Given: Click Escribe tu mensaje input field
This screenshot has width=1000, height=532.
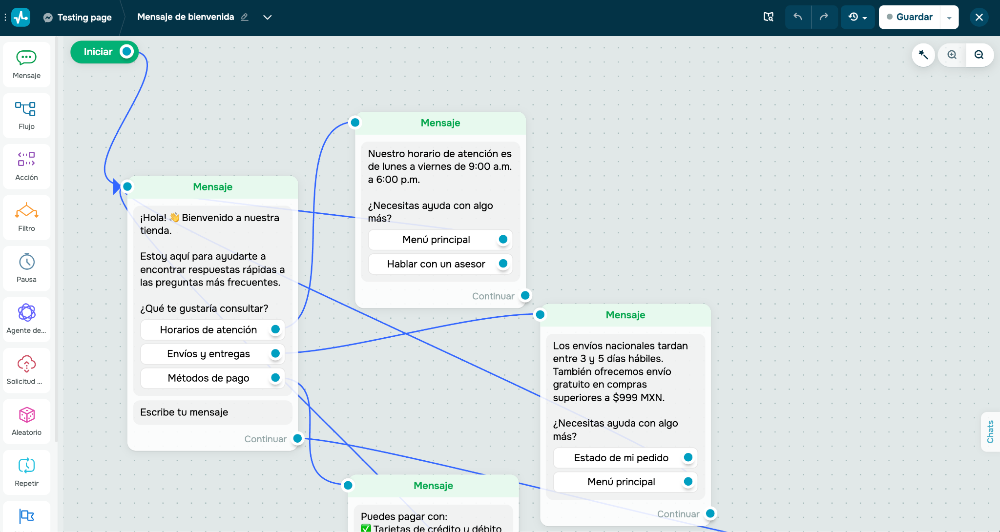Looking at the screenshot, I should pos(212,412).
